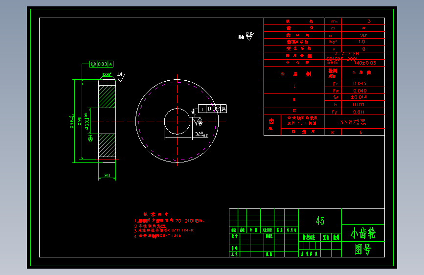
Task: Click the 'ha*' symbol cell
Action: click(x=333, y=42)
